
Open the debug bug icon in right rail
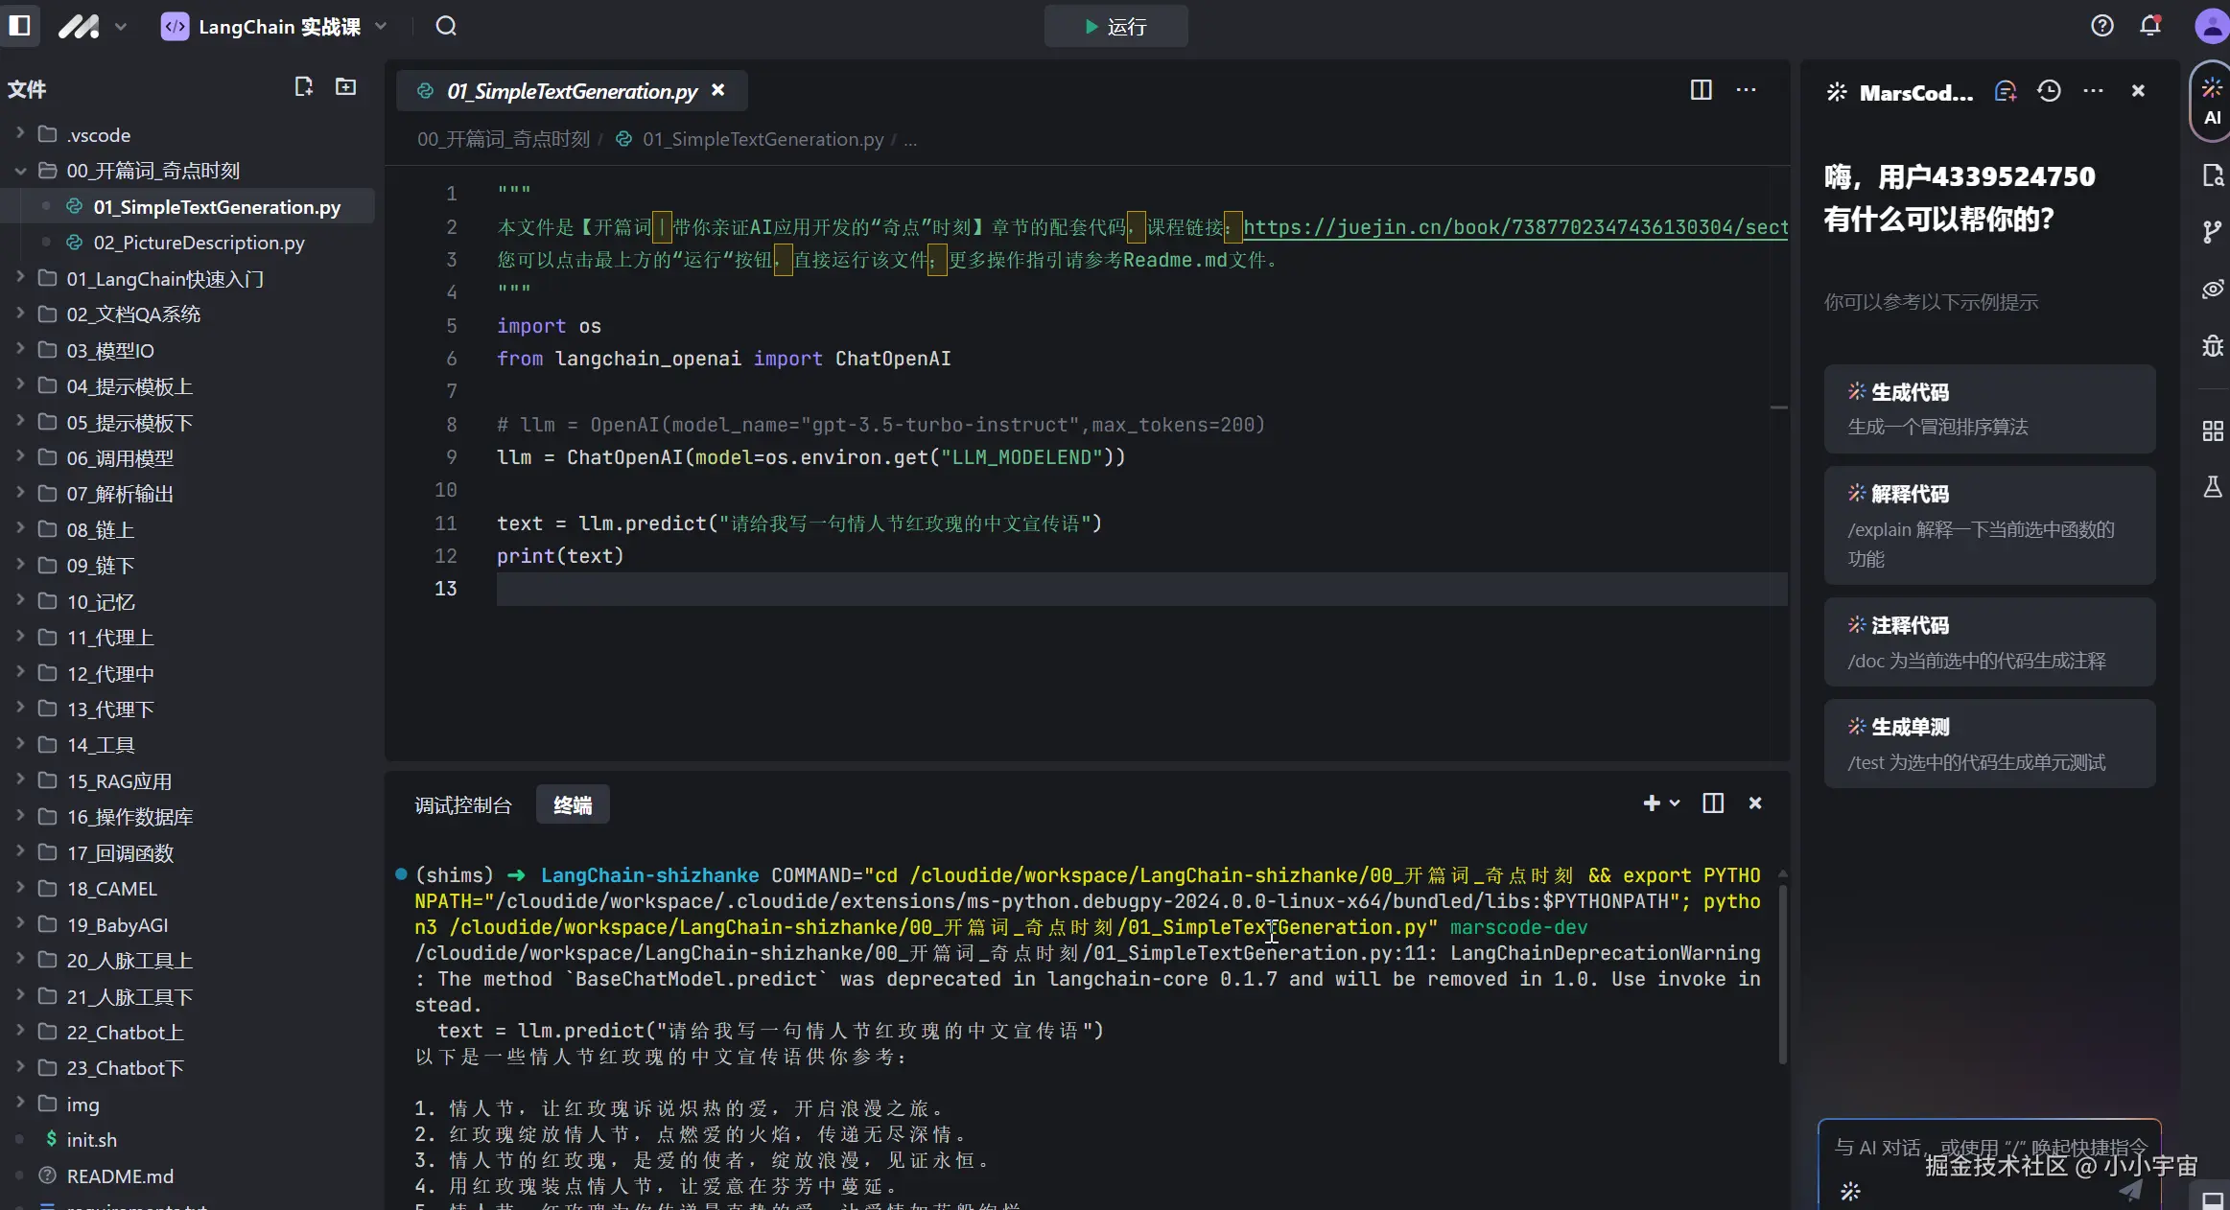tap(2212, 346)
